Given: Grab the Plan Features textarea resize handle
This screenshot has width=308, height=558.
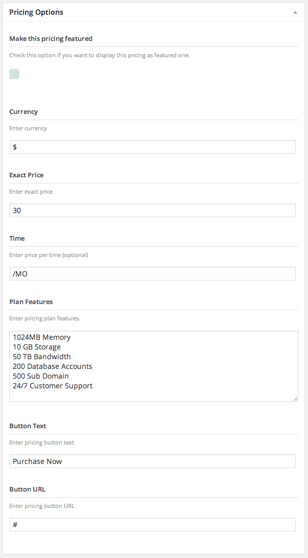Looking at the screenshot, I should (x=295, y=398).
